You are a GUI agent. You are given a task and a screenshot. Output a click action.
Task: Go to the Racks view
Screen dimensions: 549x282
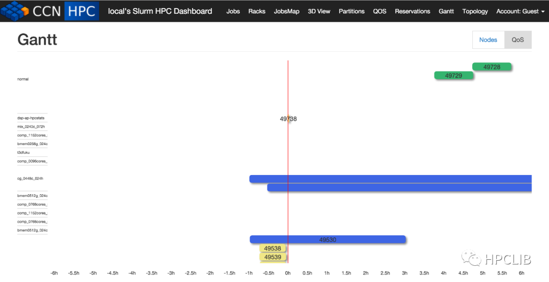pos(257,11)
